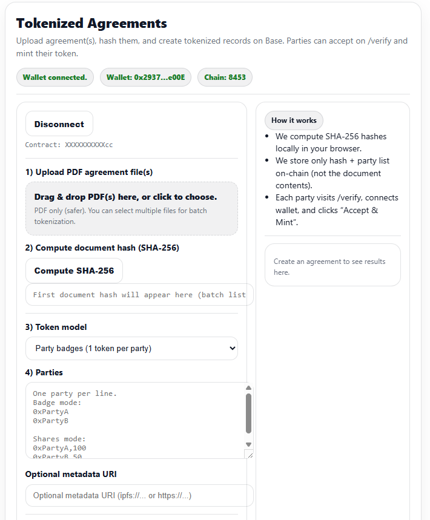
Task: Click the Contract address text under Disconnect
Action: pyautogui.click(x=69, y=145)
